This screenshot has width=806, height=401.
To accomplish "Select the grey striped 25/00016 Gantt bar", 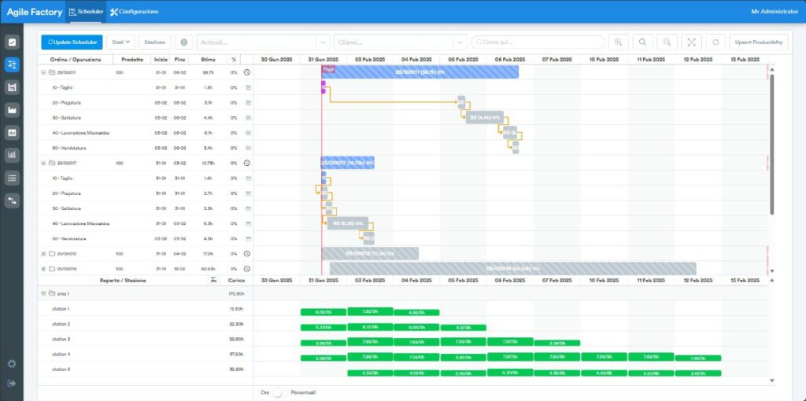I will [513, 269].
